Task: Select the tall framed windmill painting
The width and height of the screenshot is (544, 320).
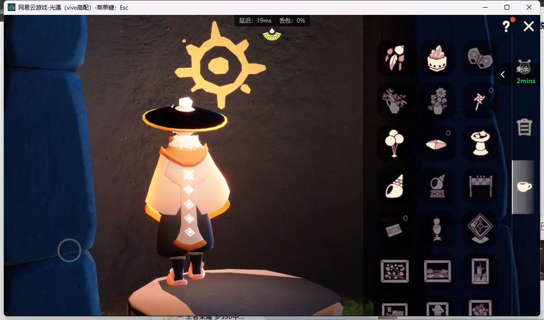Action: [480, 271]
